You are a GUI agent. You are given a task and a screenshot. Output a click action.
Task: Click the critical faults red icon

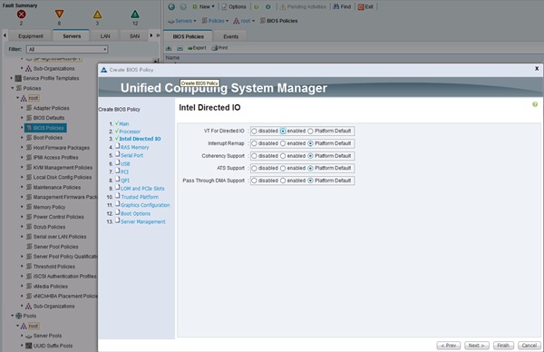pyautogui.click(x=21, y=15)
